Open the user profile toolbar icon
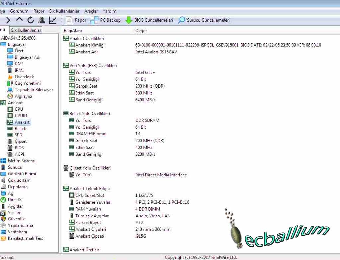 click(x=42, y=20)
